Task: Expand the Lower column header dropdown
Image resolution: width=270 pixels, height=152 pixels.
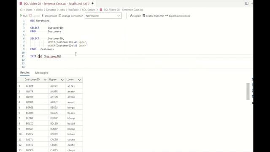Action: [79, 80]
